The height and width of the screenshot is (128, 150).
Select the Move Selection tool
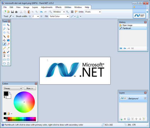point(8,29)
